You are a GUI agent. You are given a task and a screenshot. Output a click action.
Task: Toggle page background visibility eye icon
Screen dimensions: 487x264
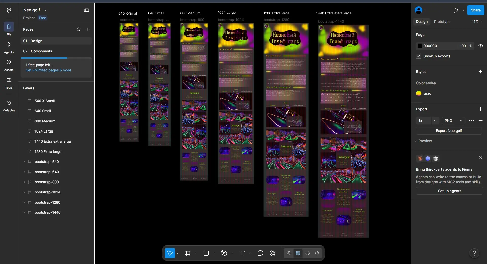pos(480,46)
